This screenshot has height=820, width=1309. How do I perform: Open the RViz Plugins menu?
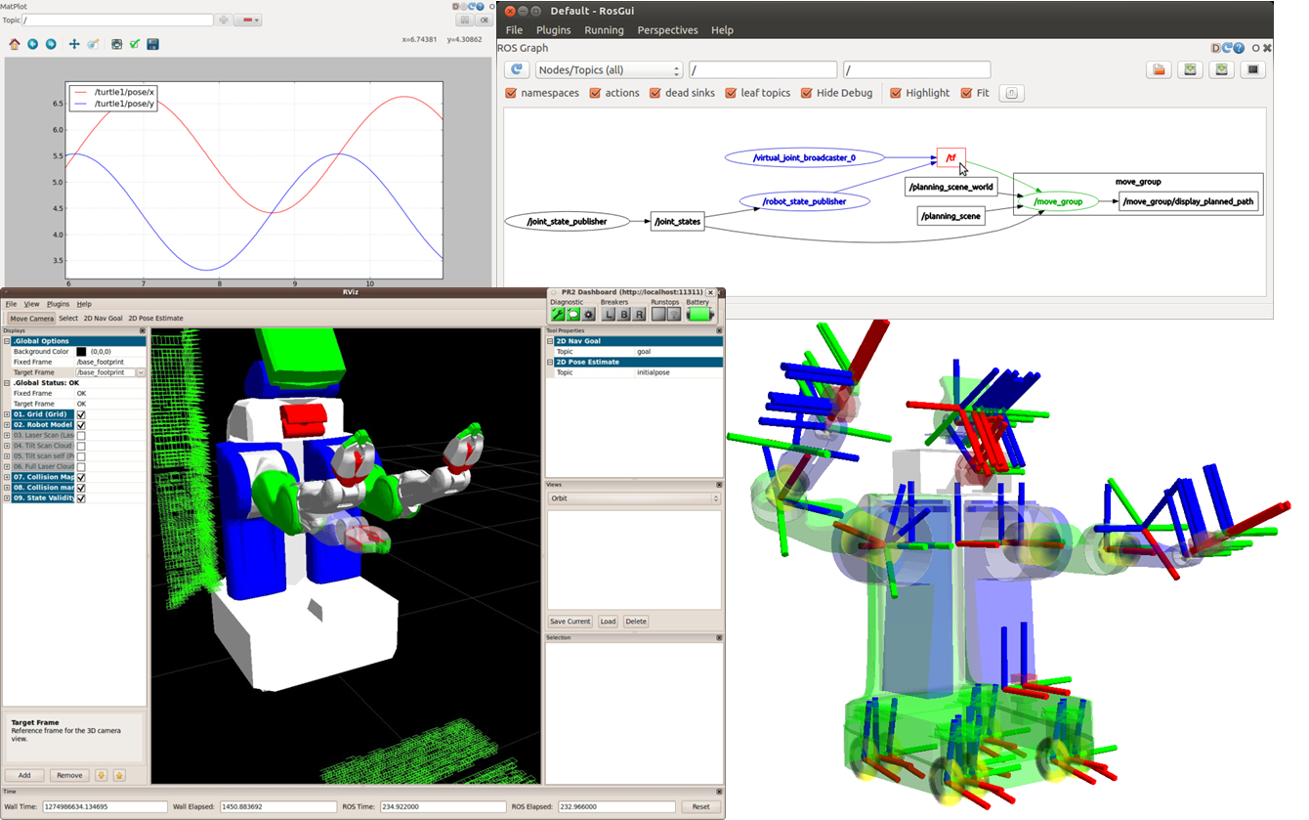(58, 304)
